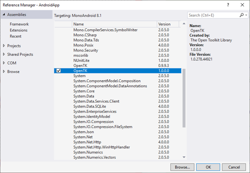250x173 pixels.
Task: Select System.EnterpriseServices assembly
Action: (x=117, y=111)
